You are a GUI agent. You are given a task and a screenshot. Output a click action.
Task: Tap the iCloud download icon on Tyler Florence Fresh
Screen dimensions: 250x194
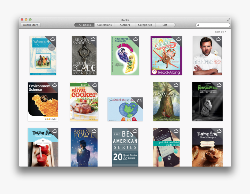pyautogui.click(x=218, y=39)
